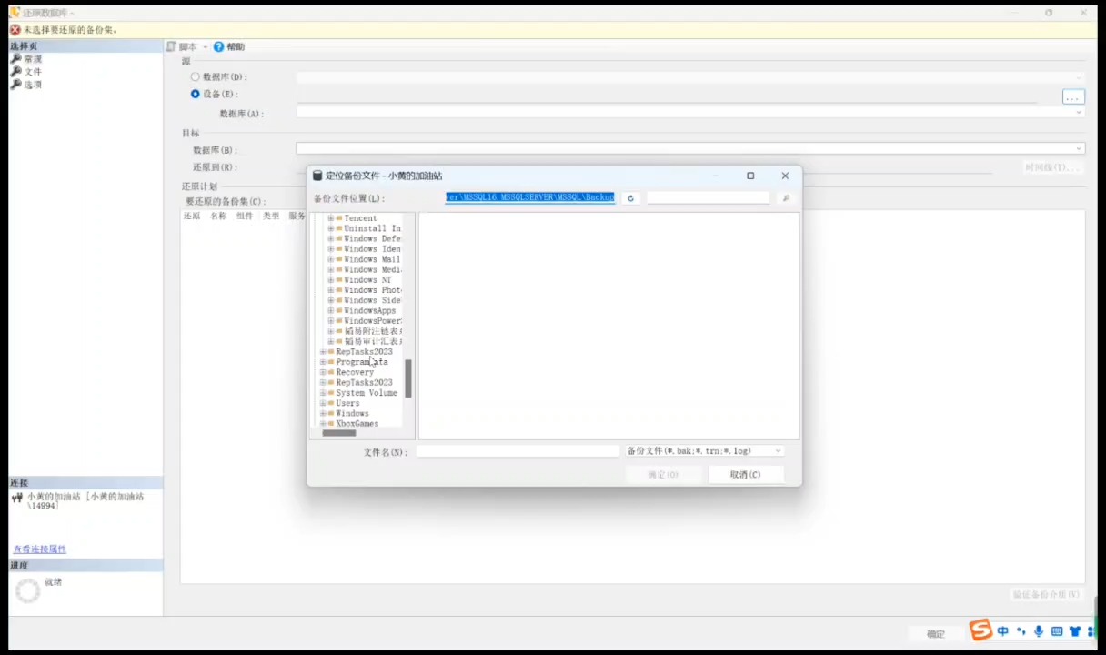Viewport: 1106px width, 655px height.
Task: Click the 文件名(N) input field
Action: pos(518,451)
